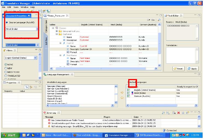Click the warning icon for NLS missing message
Image resolution: width=204 pixels, height=139 pixels.
[49, 126]
